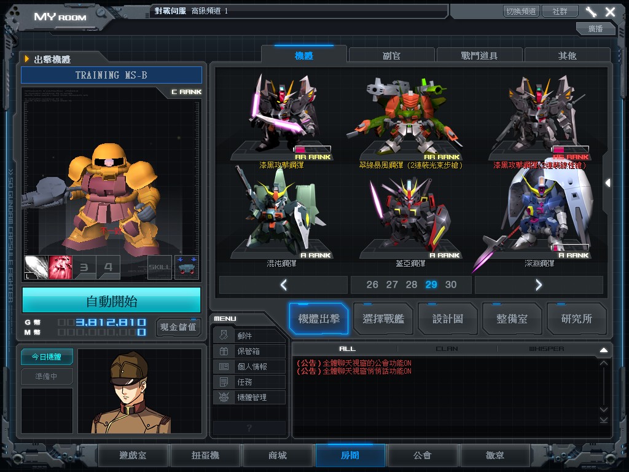
Task: Switch to the 機體 tab
Action: (x=303, y=55)
